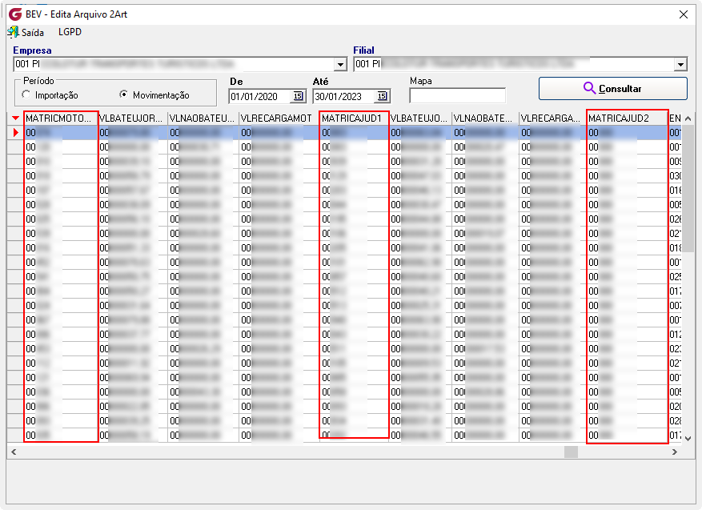Click the current row arrow indicator
Viewport: 702px width, 510px height.
click(16, 133)
